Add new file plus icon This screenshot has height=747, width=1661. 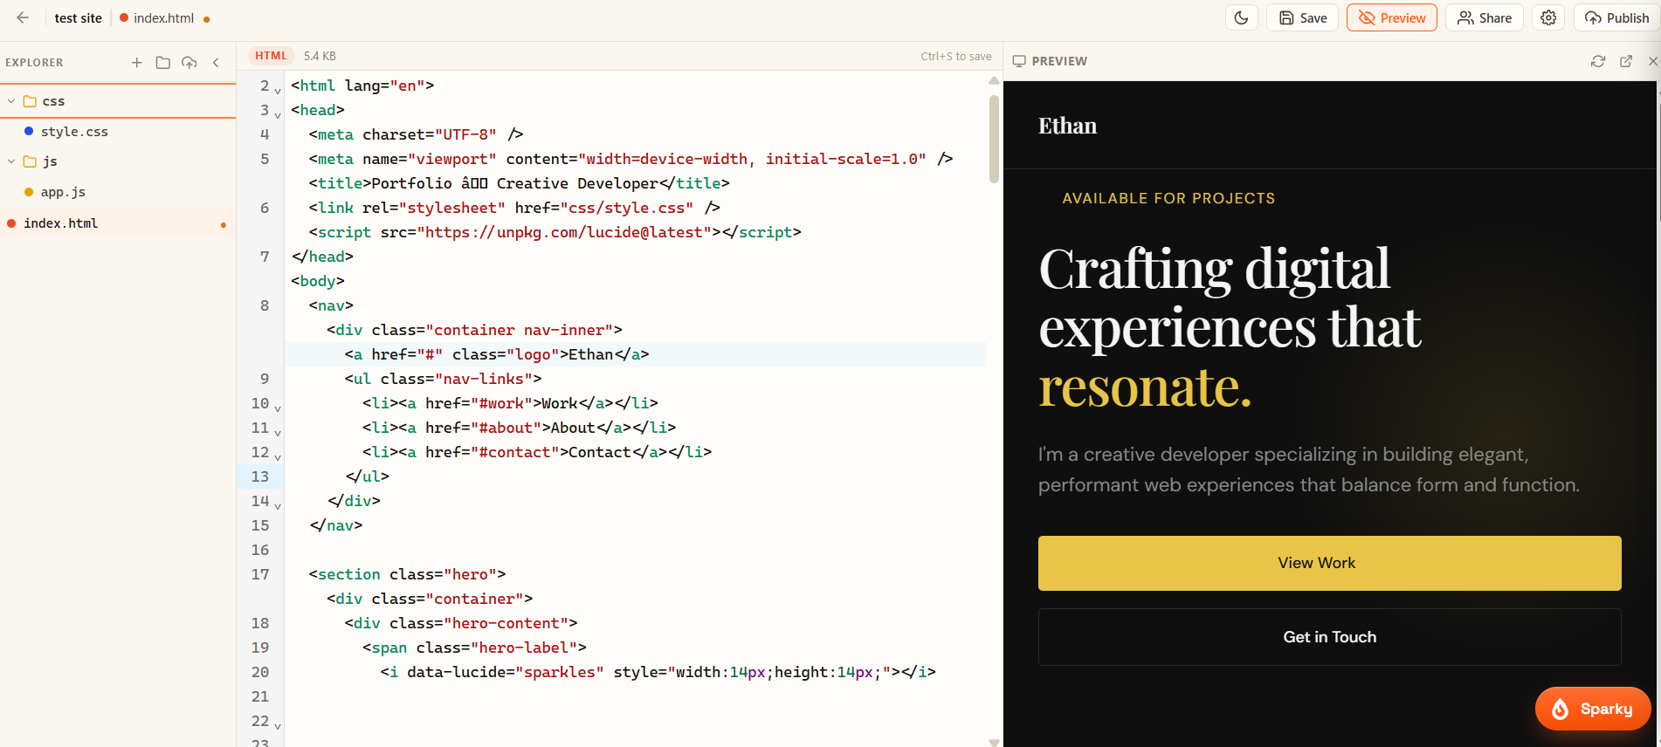click(137, 62)
